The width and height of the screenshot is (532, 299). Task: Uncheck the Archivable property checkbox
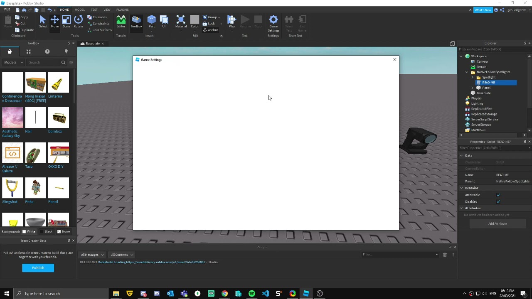[498, 195]
